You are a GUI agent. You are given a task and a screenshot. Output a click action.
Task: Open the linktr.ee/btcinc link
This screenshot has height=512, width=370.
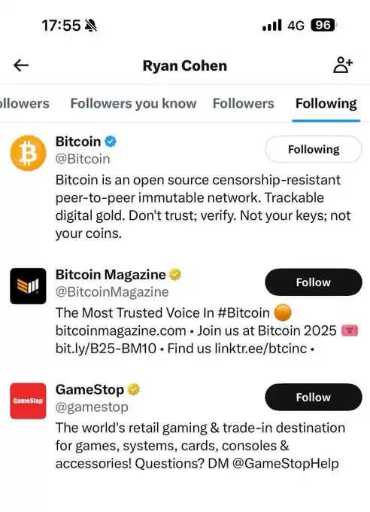pyautogui.click(x=261, y=349)
